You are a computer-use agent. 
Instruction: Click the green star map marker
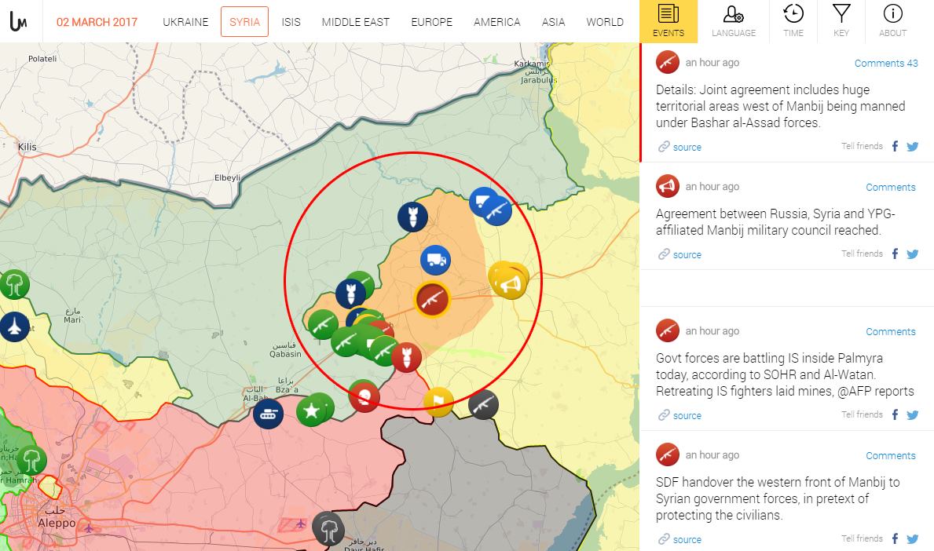pyautogui.click(x=313, y=411)
